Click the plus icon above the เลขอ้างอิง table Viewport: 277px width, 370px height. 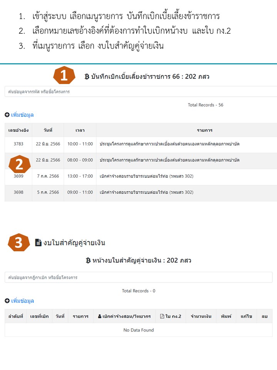(x=7, y=115)
